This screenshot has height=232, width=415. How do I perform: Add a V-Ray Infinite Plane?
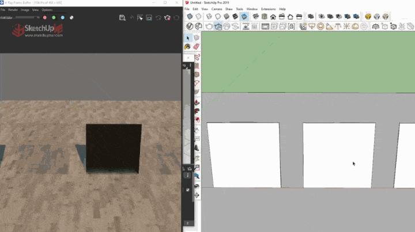coord(376,26)
